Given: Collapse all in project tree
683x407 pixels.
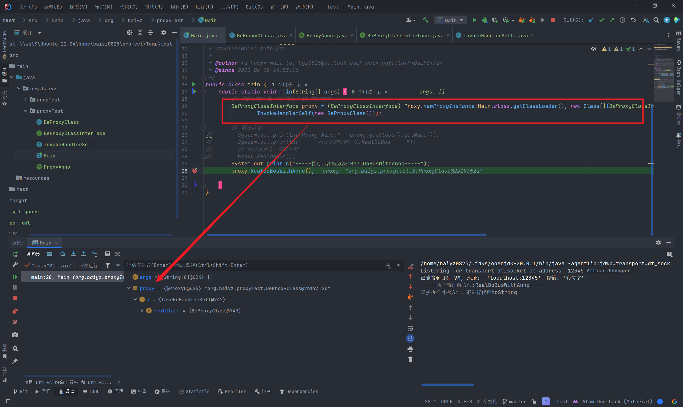Looking at the screenshot, I should tap(150, 33).
